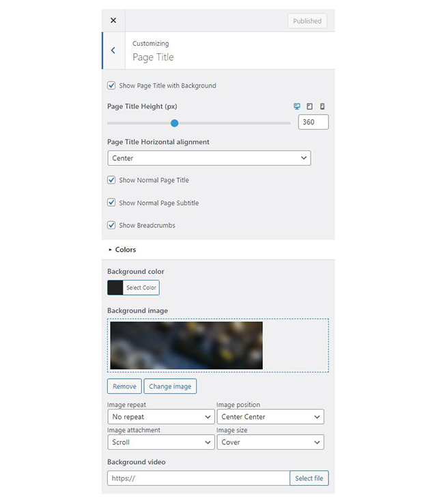Open the Page Title Horizontal alignment dropdown
The image size is (437, 503).
coord(209,158)
